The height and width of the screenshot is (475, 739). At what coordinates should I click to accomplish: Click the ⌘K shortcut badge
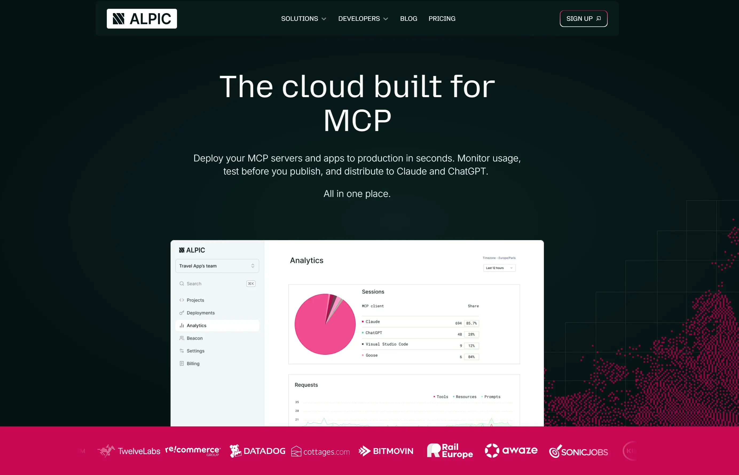(251, 284)
